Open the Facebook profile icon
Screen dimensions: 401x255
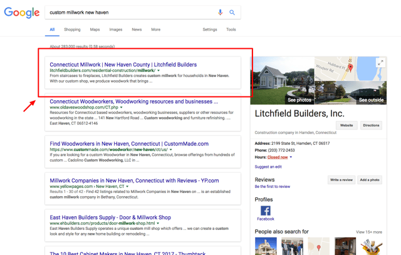click(x=266, y=211)
